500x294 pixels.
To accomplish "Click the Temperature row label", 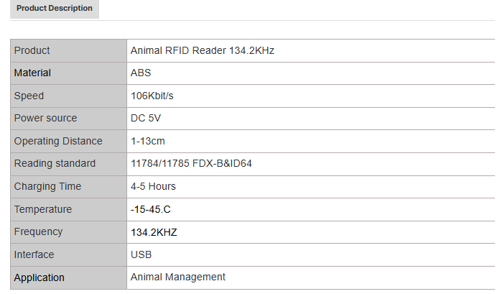I will (x=43, y=209).
